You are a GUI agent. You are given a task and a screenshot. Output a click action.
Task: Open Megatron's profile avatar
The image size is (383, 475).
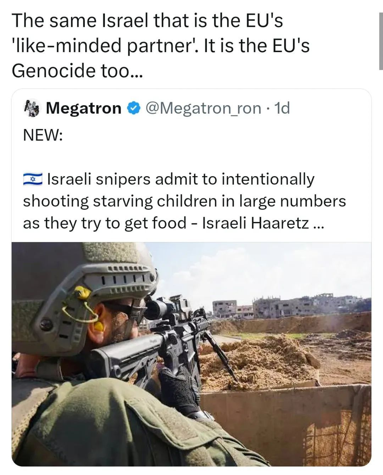pos(33,108)
